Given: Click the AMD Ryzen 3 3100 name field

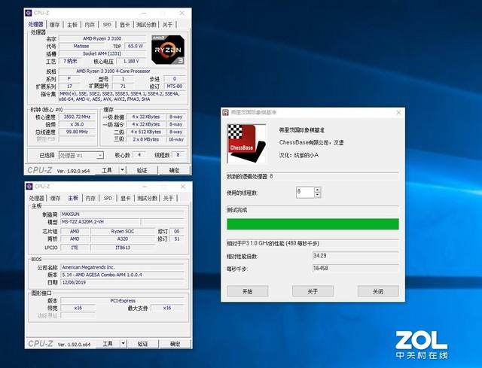Looking at the screenshot, I should coord(102,38).
